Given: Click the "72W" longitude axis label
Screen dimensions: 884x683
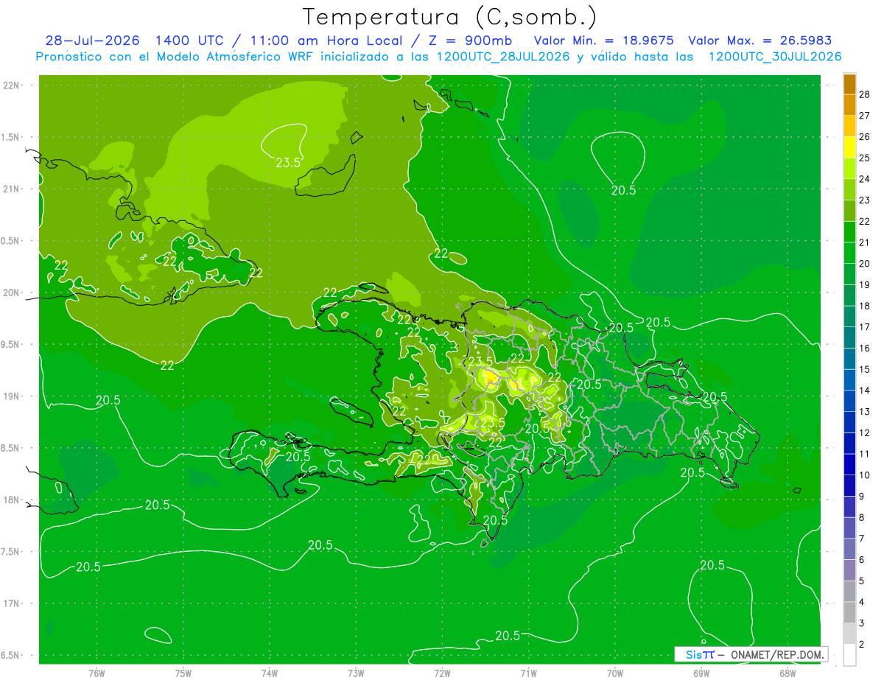Looking at the screenshot, I should pyautogui.click(x=442, y=673).
